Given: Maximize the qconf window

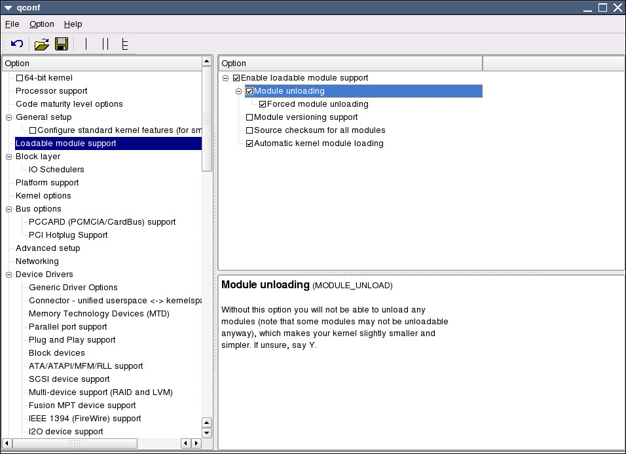Looking at the screenshot, I should pos(603,8).
